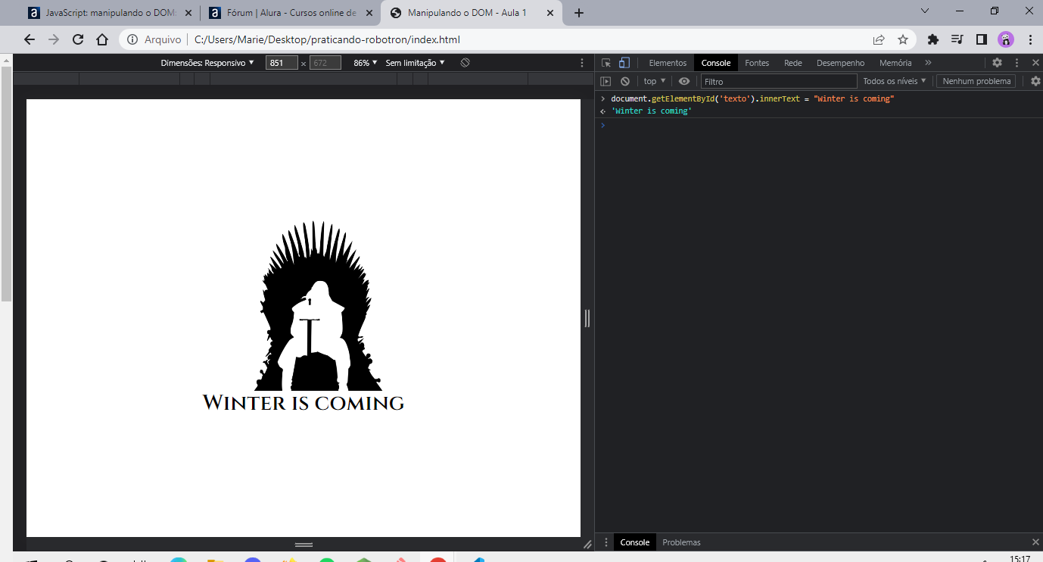Clear the console

(x=625, y=81)
